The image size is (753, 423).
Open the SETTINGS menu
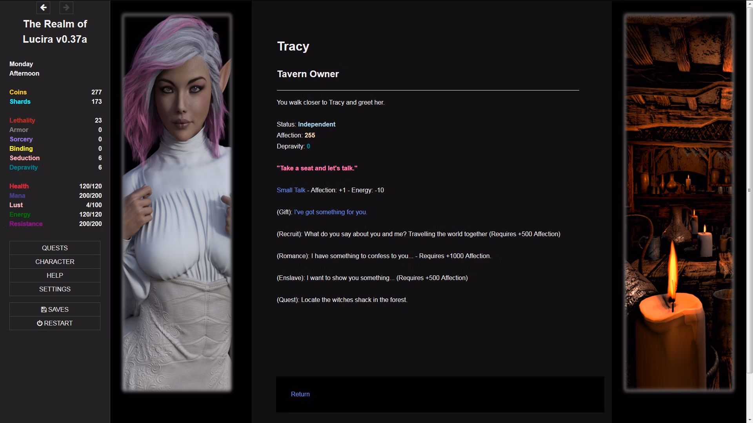pyautogui.click(x=55, y=289)
